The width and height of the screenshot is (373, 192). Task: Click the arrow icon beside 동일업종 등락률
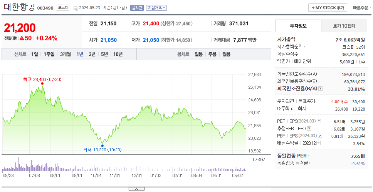point(310,163)
